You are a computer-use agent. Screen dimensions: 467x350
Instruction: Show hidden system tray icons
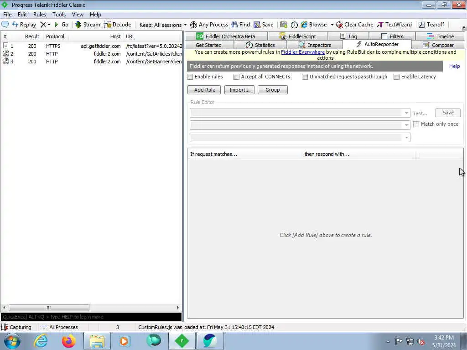pyautogui.click(x=388, y=342)
